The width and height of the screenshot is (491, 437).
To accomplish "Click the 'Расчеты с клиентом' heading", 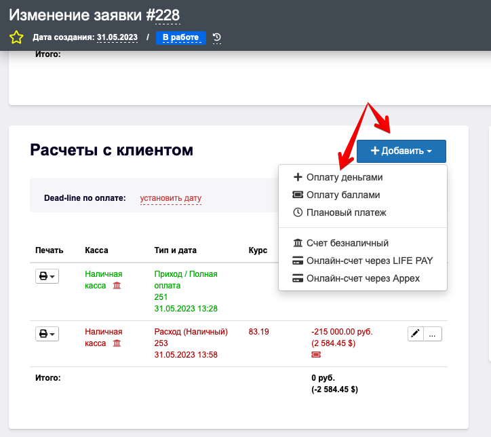I will point(111,150).
